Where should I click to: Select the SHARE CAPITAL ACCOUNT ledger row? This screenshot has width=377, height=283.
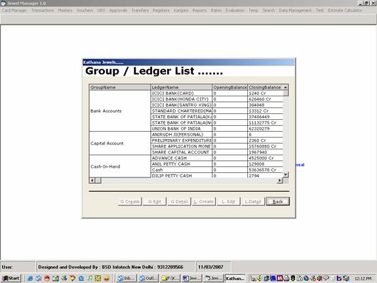tap(181, 152)
